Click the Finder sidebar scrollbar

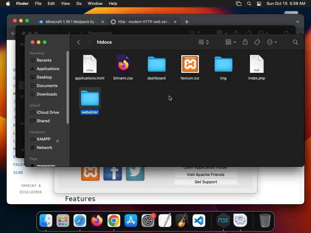[68, 87]
